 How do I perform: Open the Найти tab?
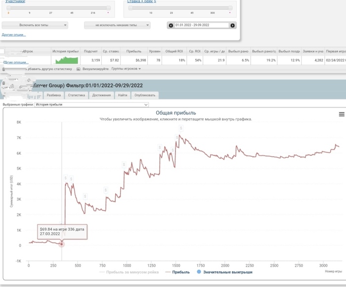tap(123, 95)
